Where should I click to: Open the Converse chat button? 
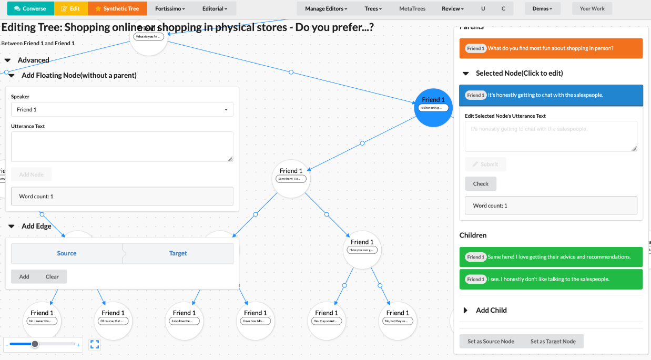(30, 8)
